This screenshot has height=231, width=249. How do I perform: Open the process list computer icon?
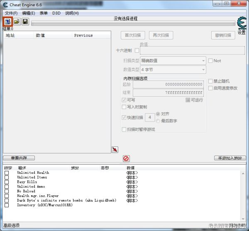[x=7, y=22]
